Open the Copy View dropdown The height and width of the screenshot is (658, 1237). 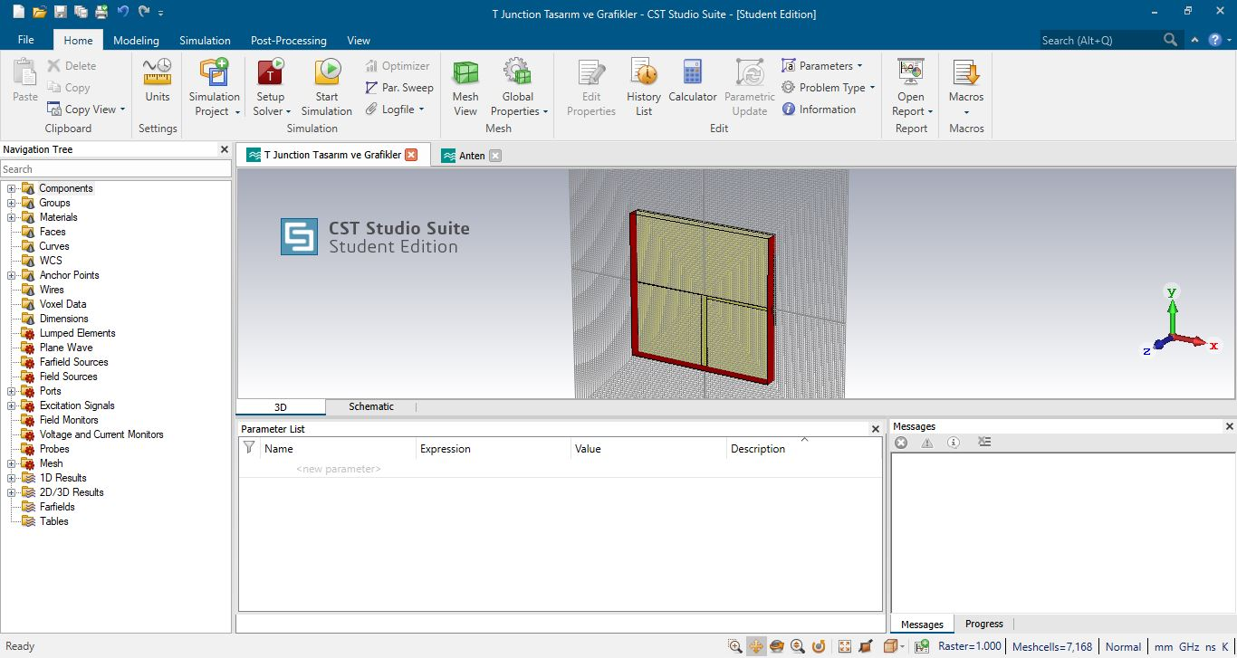click(86, 110)
